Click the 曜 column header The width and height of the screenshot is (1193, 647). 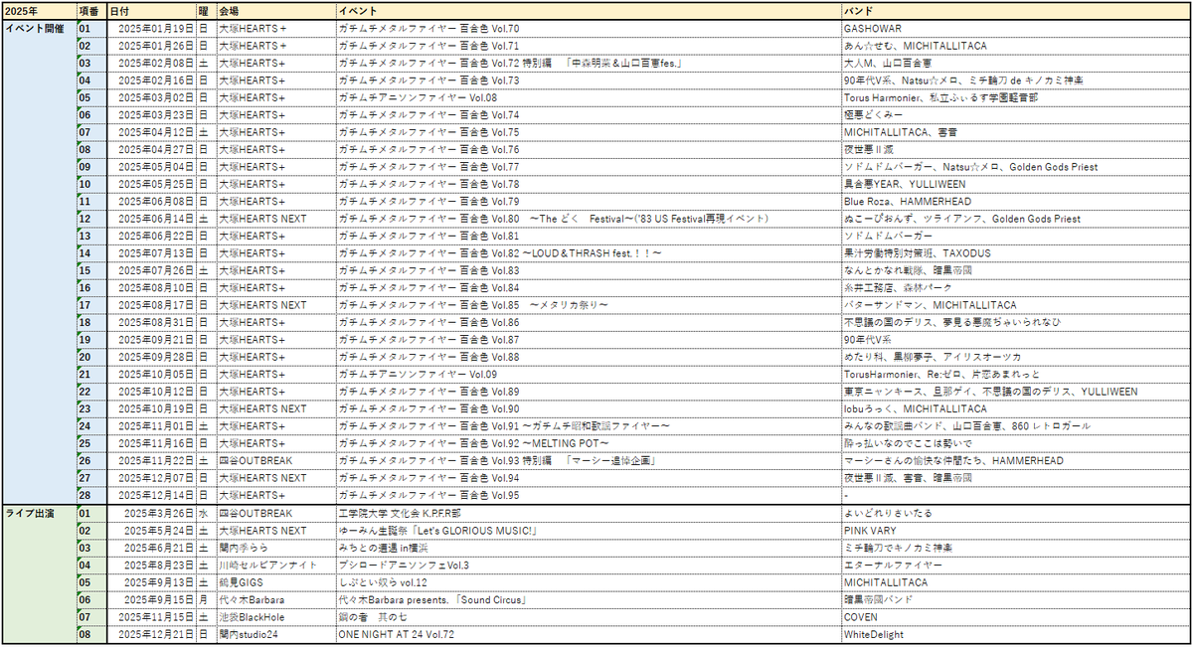click(206, 11)
